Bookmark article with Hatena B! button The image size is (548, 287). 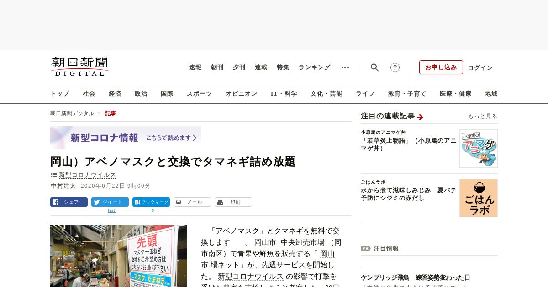coord(151,202)
